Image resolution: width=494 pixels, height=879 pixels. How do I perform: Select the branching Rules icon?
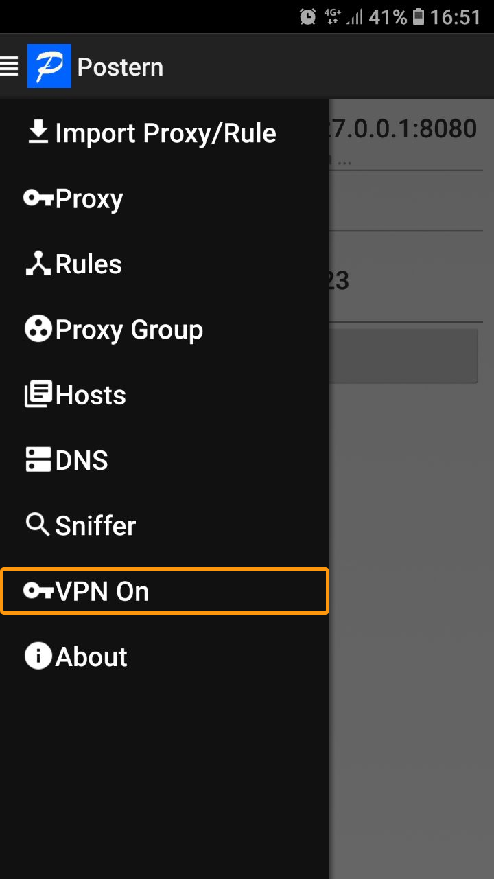[x=38, y=264]
